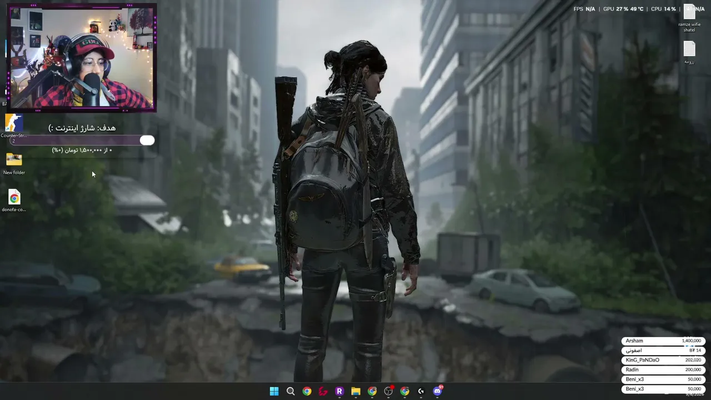
Task: Click the اصفونی donor row
Action: pyautogui.click(x=663, y=351)
